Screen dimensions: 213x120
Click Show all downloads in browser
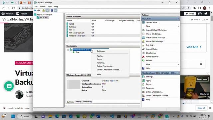point(201,108)
